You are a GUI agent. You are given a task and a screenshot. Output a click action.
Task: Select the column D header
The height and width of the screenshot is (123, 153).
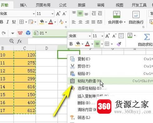point(47,48)
